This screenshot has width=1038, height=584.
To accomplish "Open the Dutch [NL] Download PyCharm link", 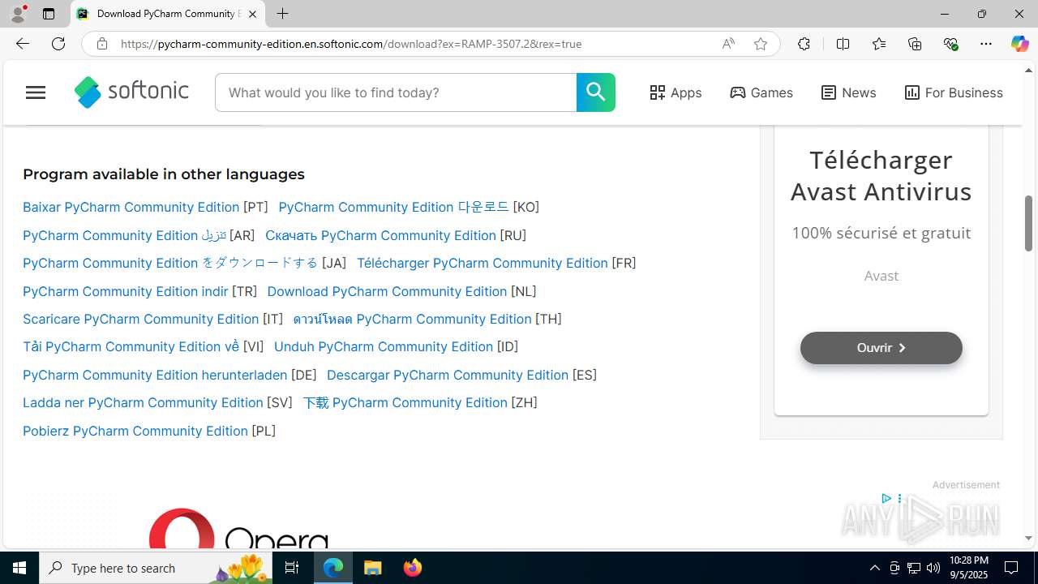I will click(x=387, y=291).
